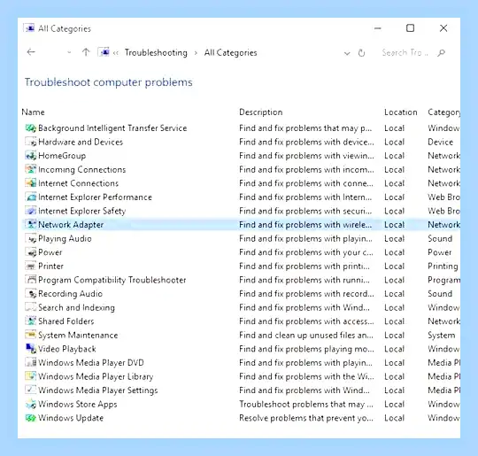Click the Shared Folders icon
This screenshot has width=478, height=456.
click(x=31, y=321)
